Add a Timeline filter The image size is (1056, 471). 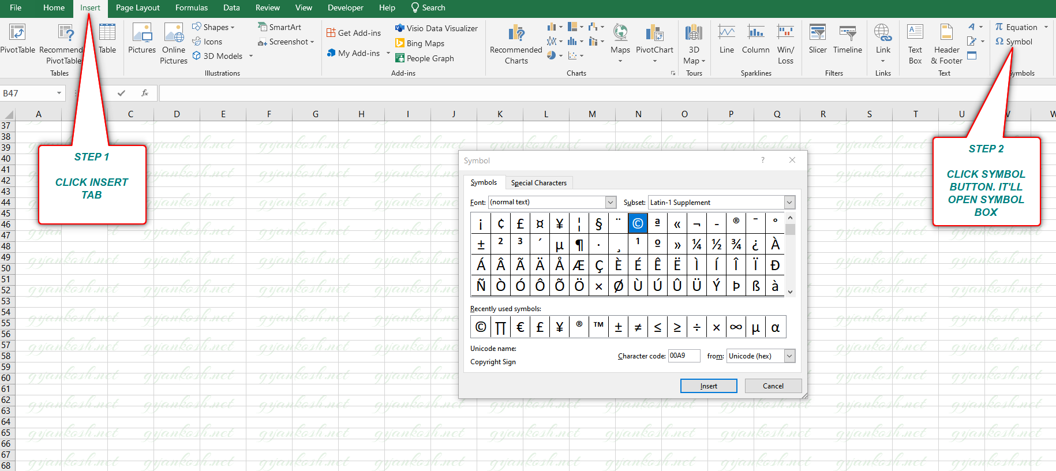point(847,39)
